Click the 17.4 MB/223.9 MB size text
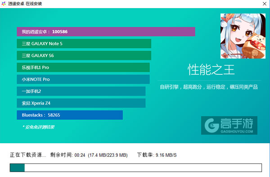Image resolution: width=270 pixels, height=177 pixels. pyautogui.click(x=108, y=155)
